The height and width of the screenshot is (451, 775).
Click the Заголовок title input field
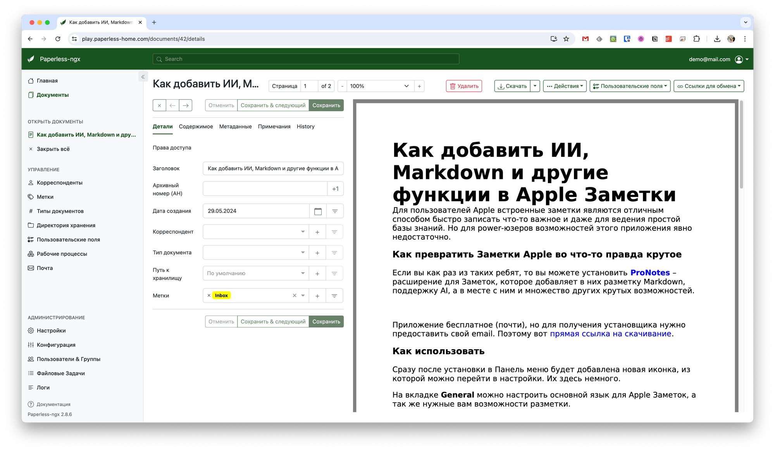(273, 168)
